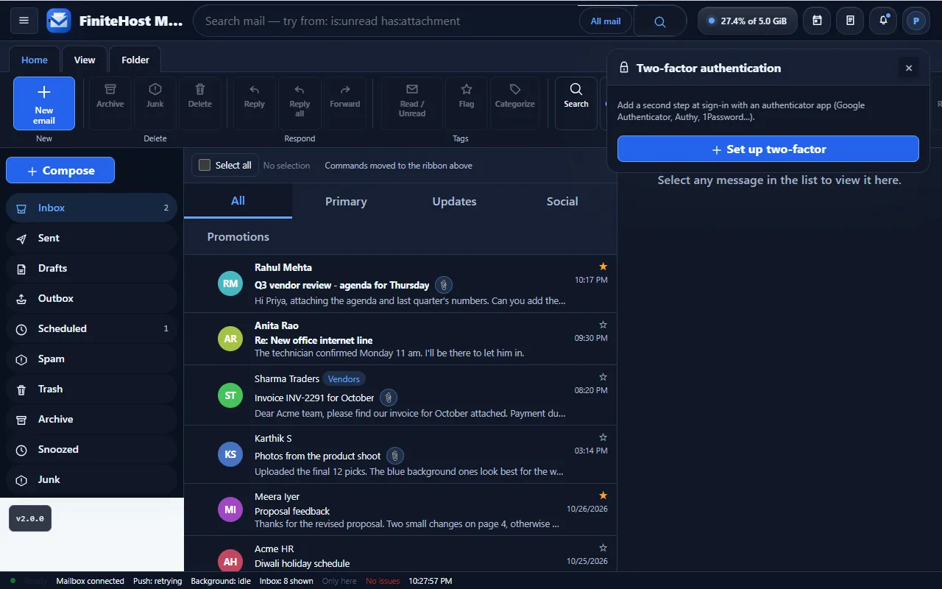Click the Flag ribbon button
Viewport: 942px width, 589px height.
(467, 103)
